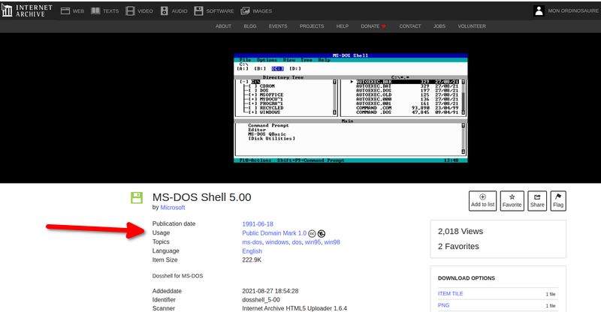Image resolution: width=601 pixels, height=312 pixels.
Task: Click the Internet Archive logo
Action: (28, 10)
